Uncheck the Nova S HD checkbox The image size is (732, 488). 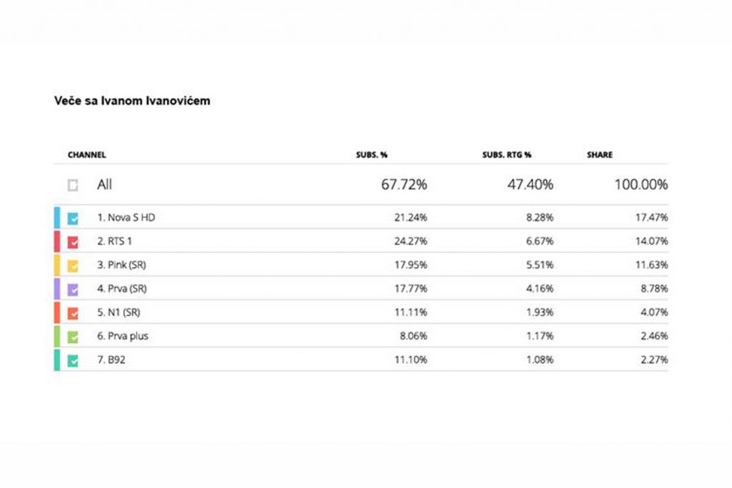pos(73,218)
